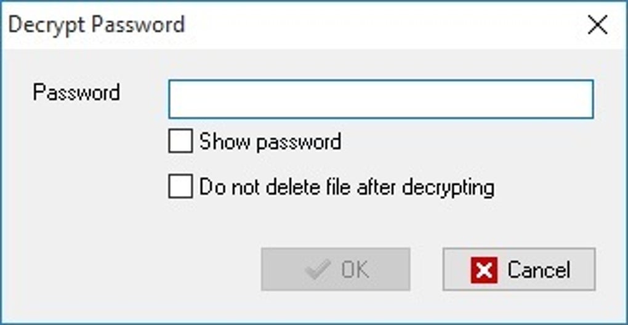The width and height of the screenshot is (628, 325).
Task: Click the OK button
Action: pos(336,270)
